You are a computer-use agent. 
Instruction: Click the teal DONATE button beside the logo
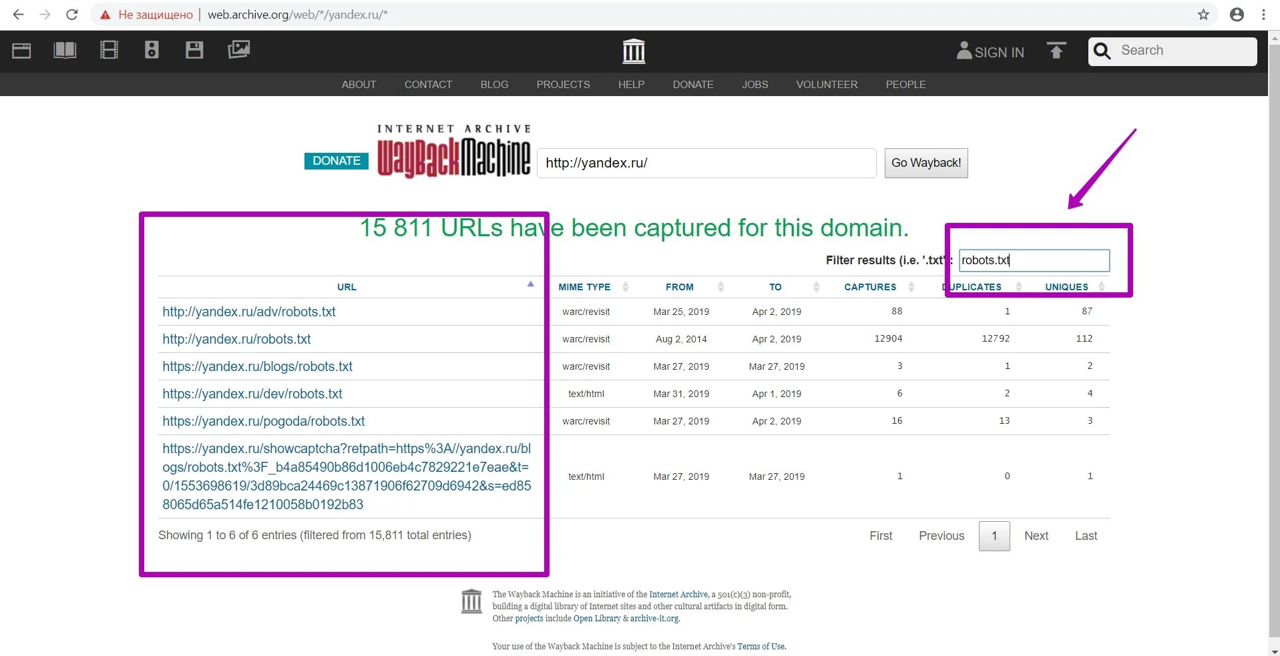[x=337, y=161]
